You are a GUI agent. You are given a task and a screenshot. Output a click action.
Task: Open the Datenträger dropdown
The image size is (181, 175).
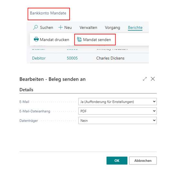coord(118,120)
